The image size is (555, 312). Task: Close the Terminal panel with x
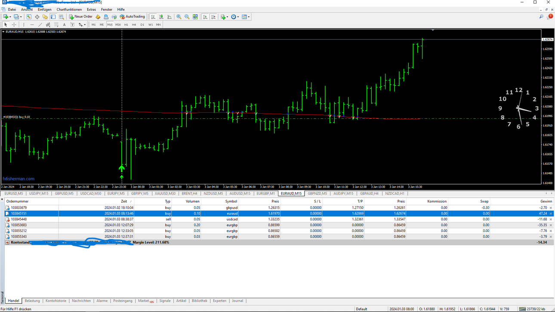[x=2, y=199]
